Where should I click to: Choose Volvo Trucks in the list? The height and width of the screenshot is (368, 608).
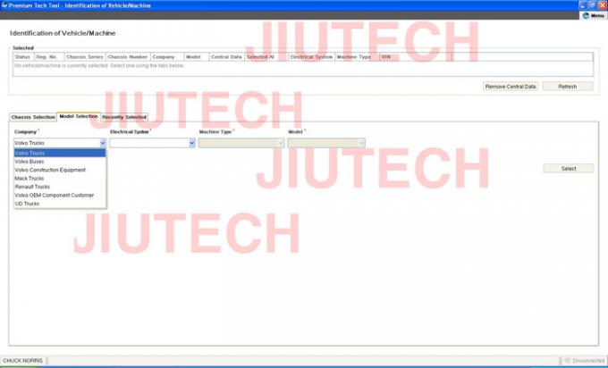tap(60, 153)
